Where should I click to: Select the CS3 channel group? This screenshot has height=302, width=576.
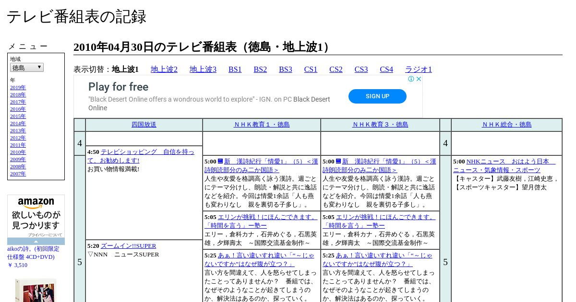pos(361,70)
